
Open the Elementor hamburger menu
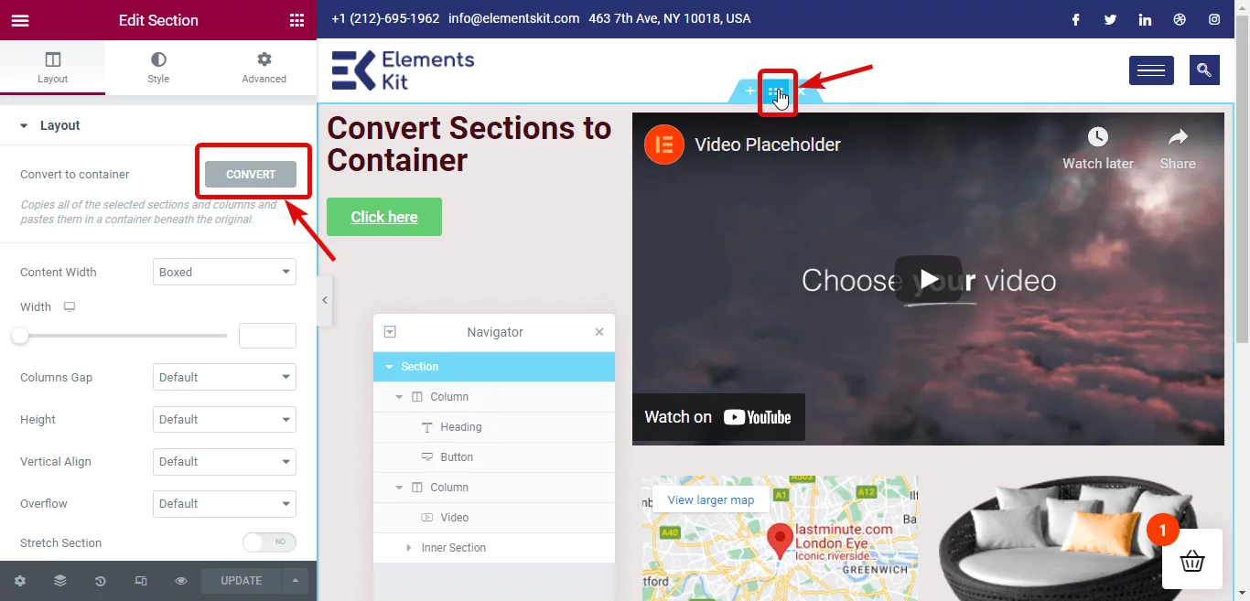point(20,20)
